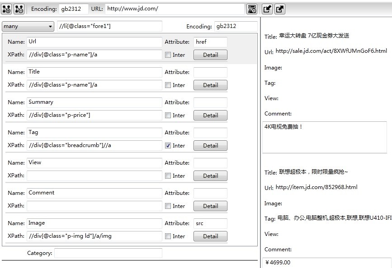Click the list XPath field //li[@class="fore1"]
The image size is (392, 268).
point(109,26)
